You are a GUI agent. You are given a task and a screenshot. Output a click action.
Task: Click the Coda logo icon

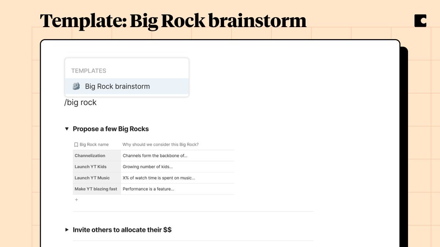point(420,21)
